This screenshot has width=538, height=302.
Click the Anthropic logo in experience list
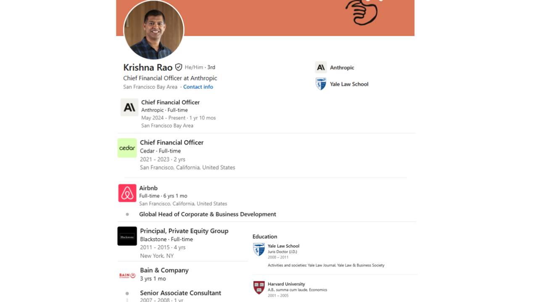[129, 107]
